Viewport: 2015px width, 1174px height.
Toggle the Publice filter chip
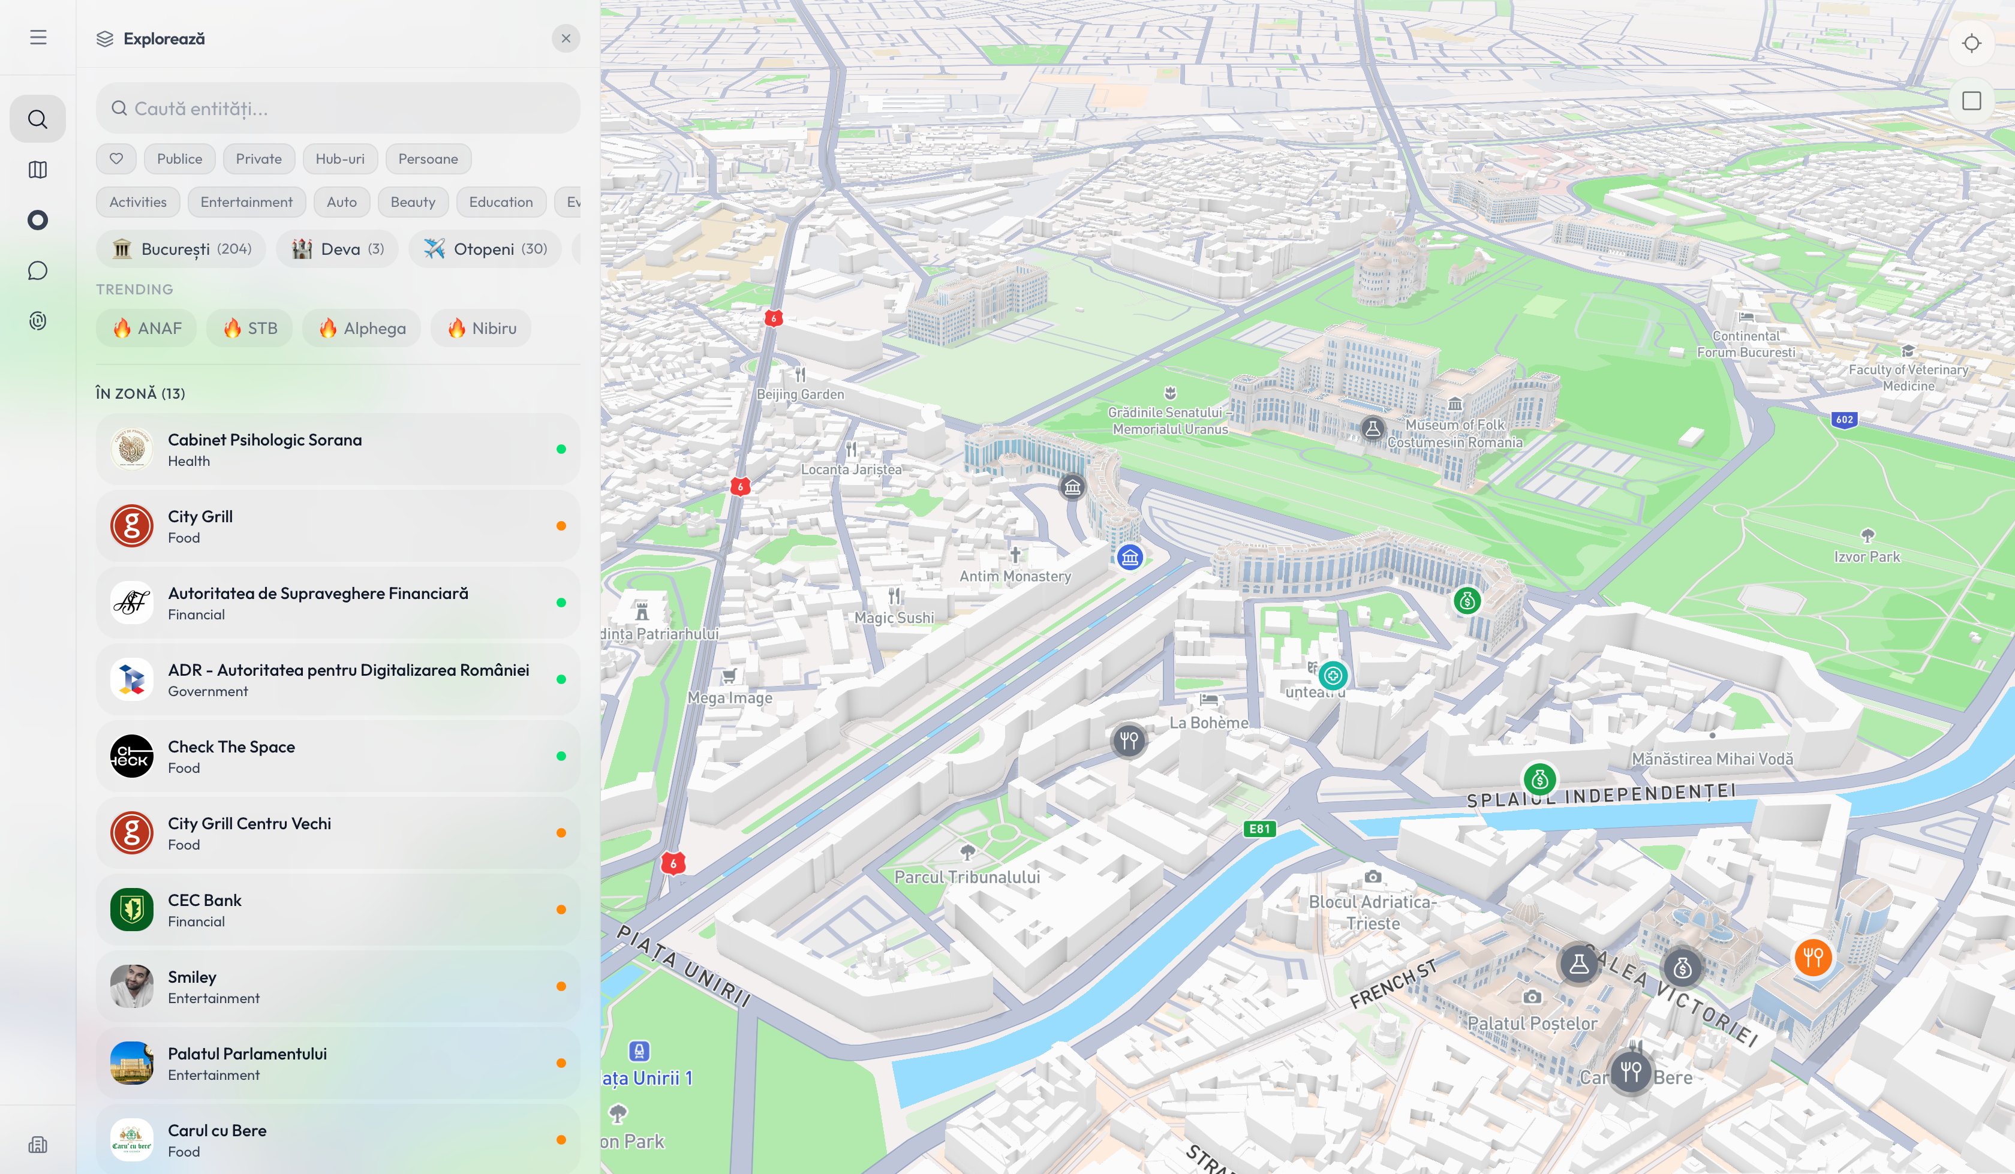tap(180, 158)
